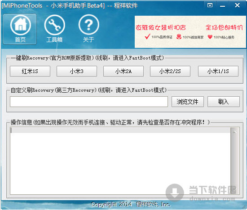Flash Recovery for 小米2/2S
The image size is (247, 210).
click(x=170, y=71)
